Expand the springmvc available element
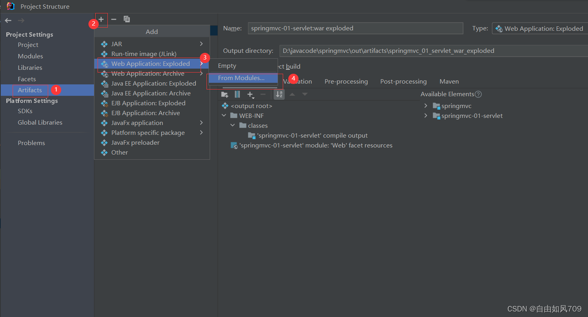The height and width of the screenshot is (317, 588). [426, 106]
